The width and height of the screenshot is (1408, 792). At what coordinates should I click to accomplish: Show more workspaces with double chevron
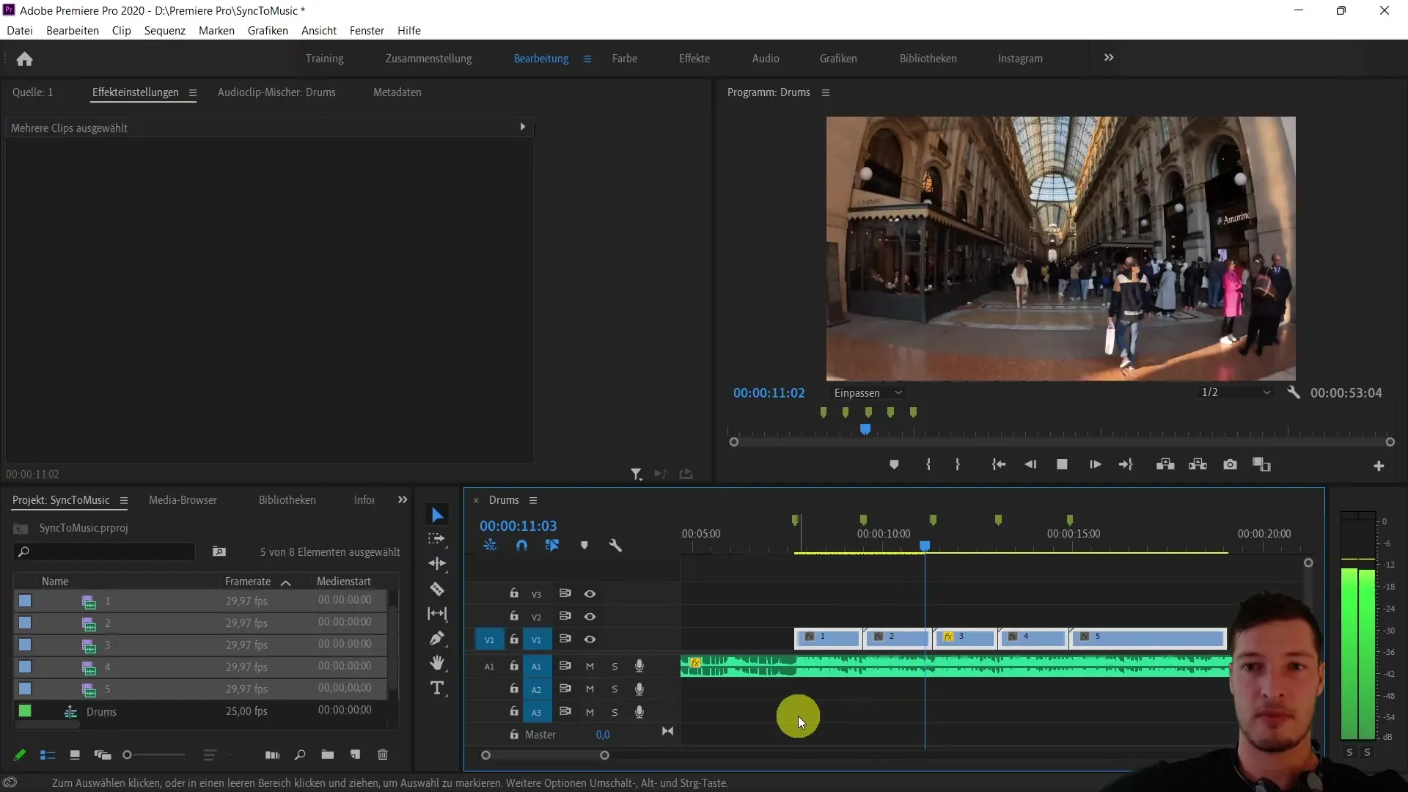[1109, 58]
